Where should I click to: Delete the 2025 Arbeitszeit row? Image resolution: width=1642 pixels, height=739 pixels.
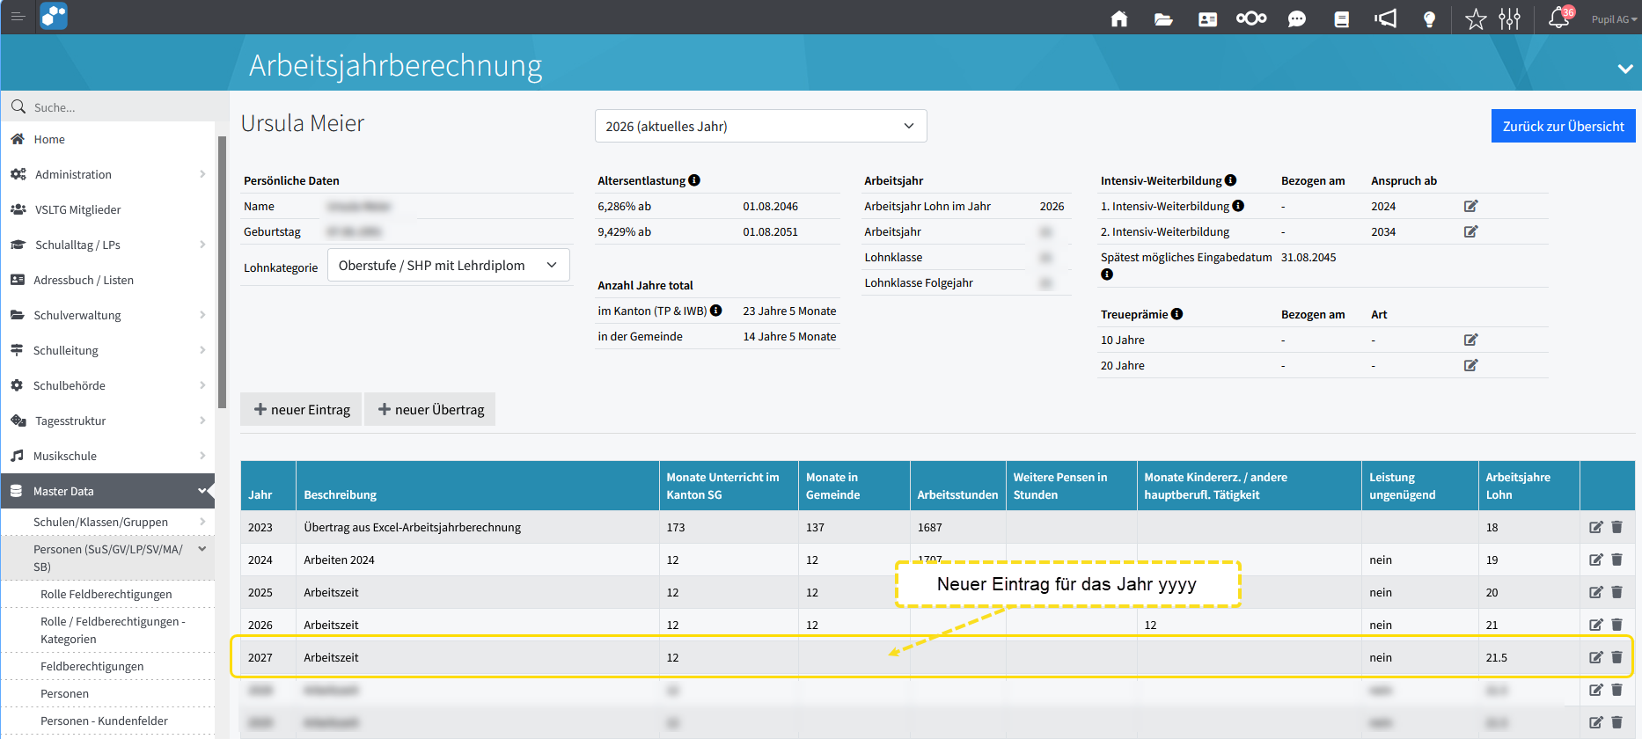pos(1616,592)
